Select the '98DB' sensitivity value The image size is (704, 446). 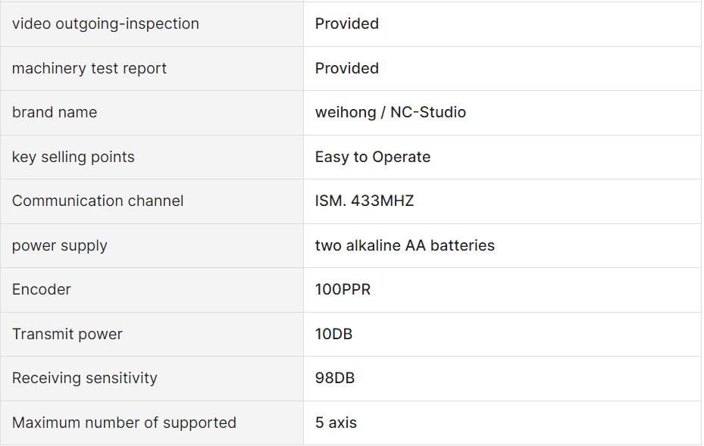point(335,379)
